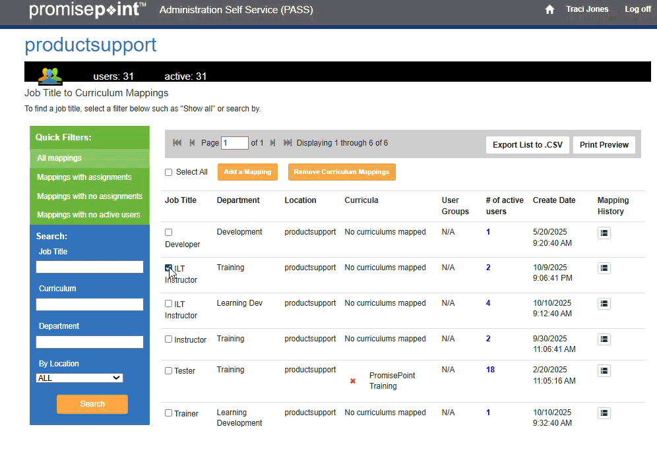Viewport: 657px width, 460px height.
Task: Click the next page arrow icon
Action: 273,143
